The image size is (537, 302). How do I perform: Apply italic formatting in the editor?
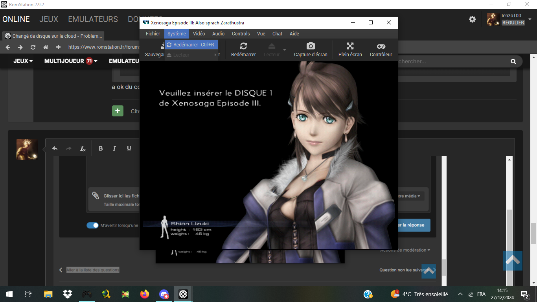tap(114, 148)
